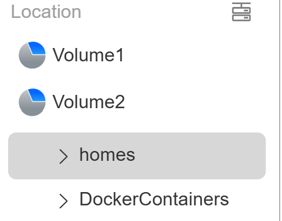Expand the DockerContainers folder chevron
The height and width of the screenshot is (221, 282).
(x=63, y=201)
